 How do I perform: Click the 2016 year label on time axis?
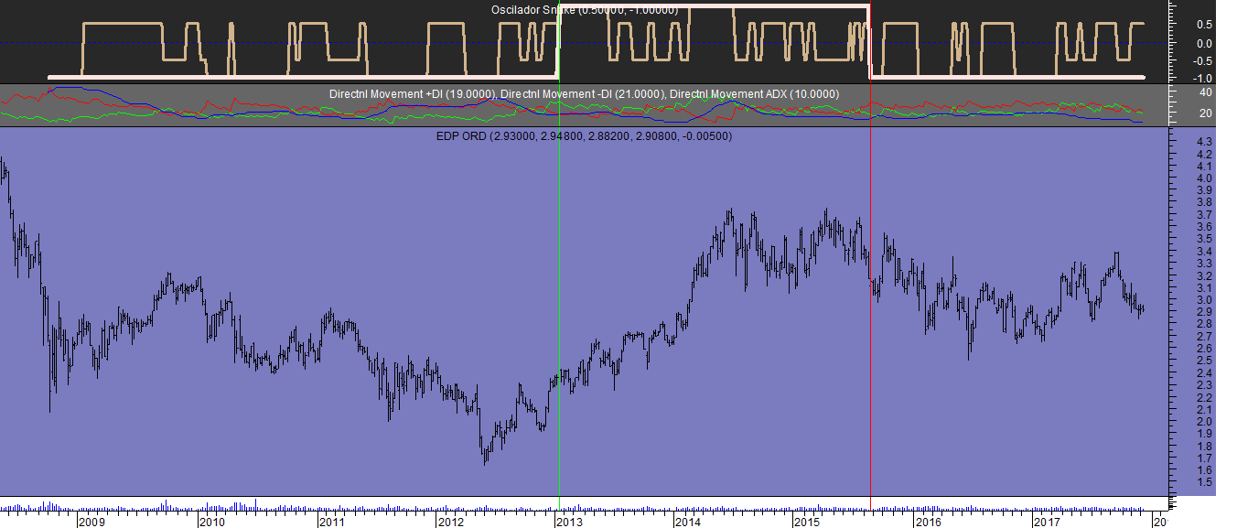tap(928, 522)
